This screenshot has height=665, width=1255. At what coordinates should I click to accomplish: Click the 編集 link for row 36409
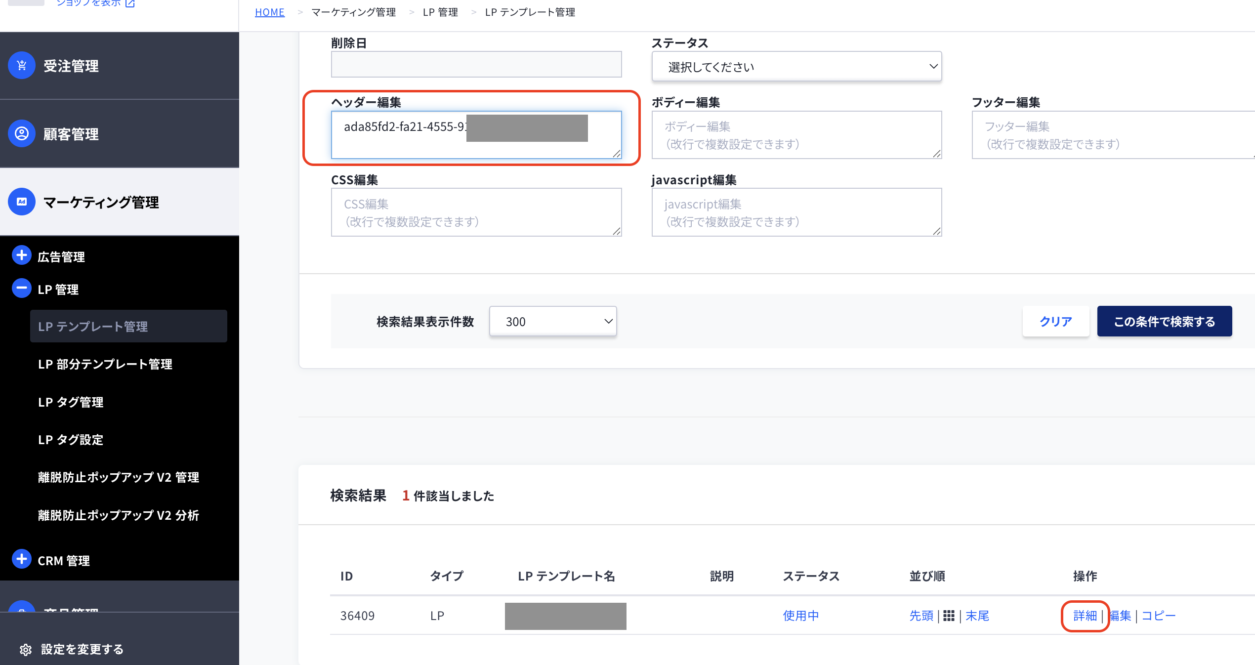pos(1120,616)
